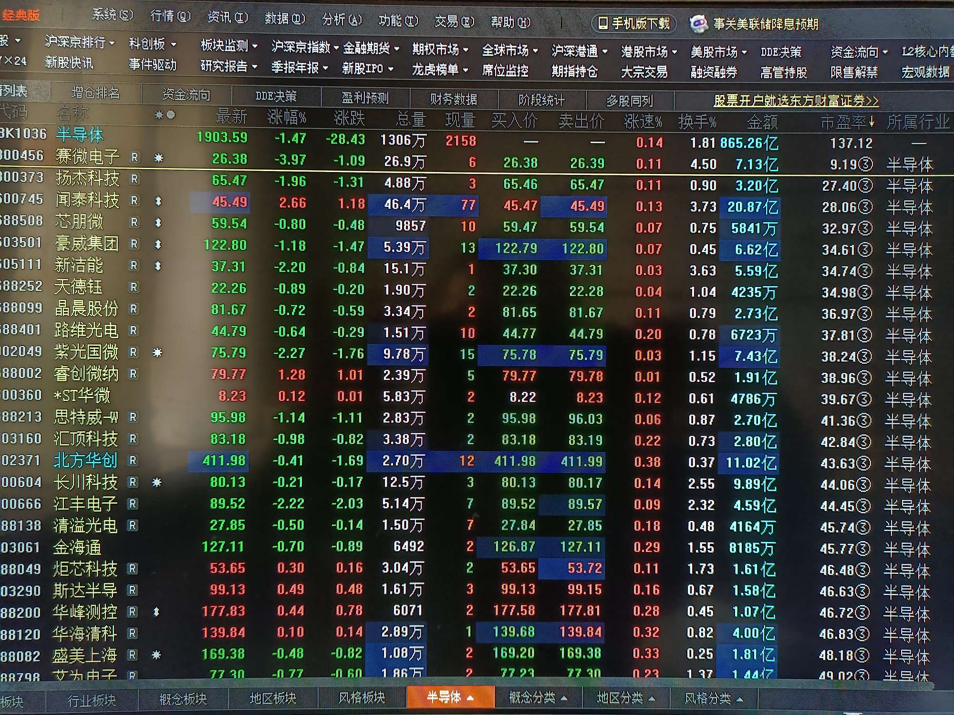The width and height of the screenshot is (954, 715).
Task: Click the phone icon in 手机版下载
Action: tap(603, 23)
